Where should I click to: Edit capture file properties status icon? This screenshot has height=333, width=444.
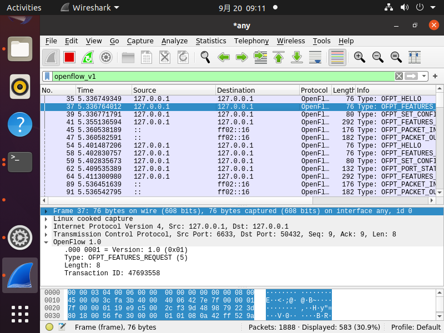[x=62, y=327]
